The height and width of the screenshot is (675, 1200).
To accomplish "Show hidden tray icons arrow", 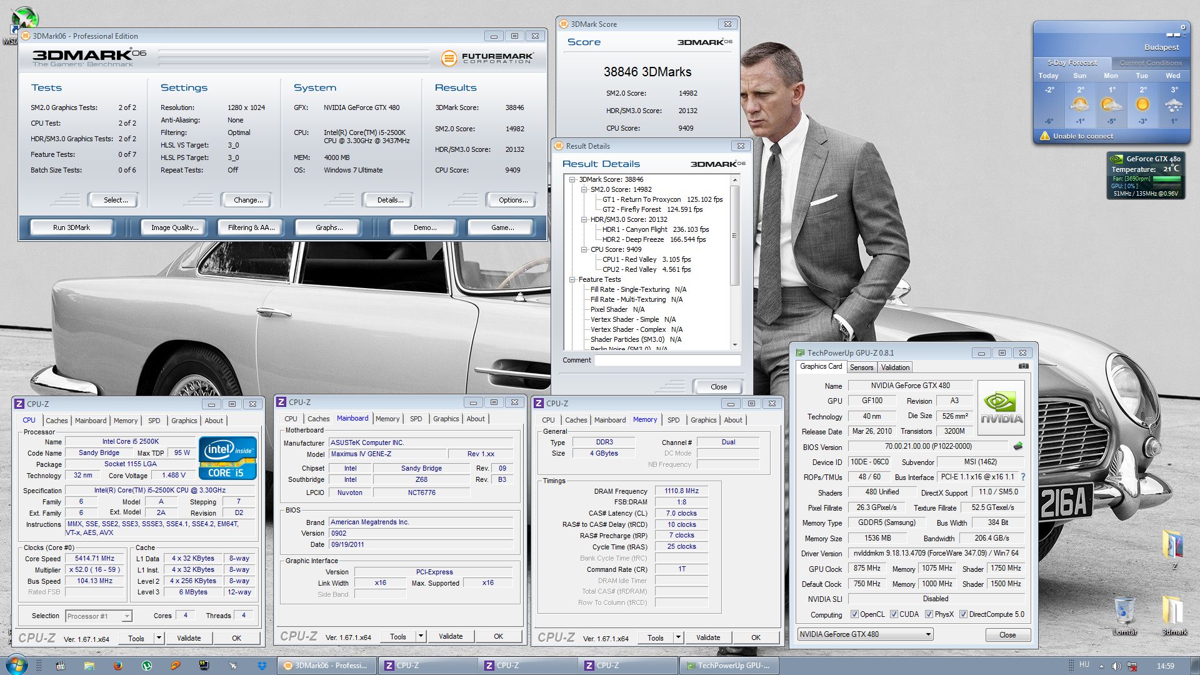I will tap(1101, 666).
